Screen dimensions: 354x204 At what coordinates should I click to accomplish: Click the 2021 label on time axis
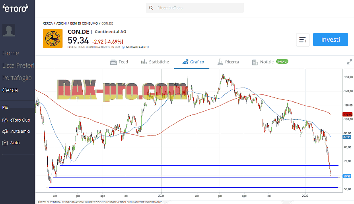161,196
